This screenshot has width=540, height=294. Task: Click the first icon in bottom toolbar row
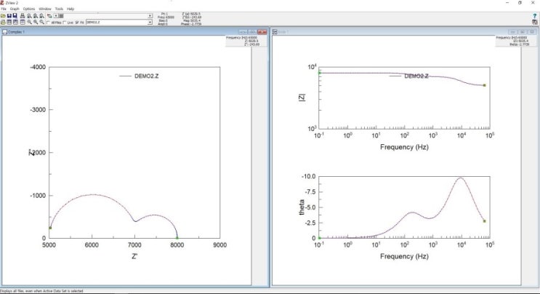(x=4, y=23)
